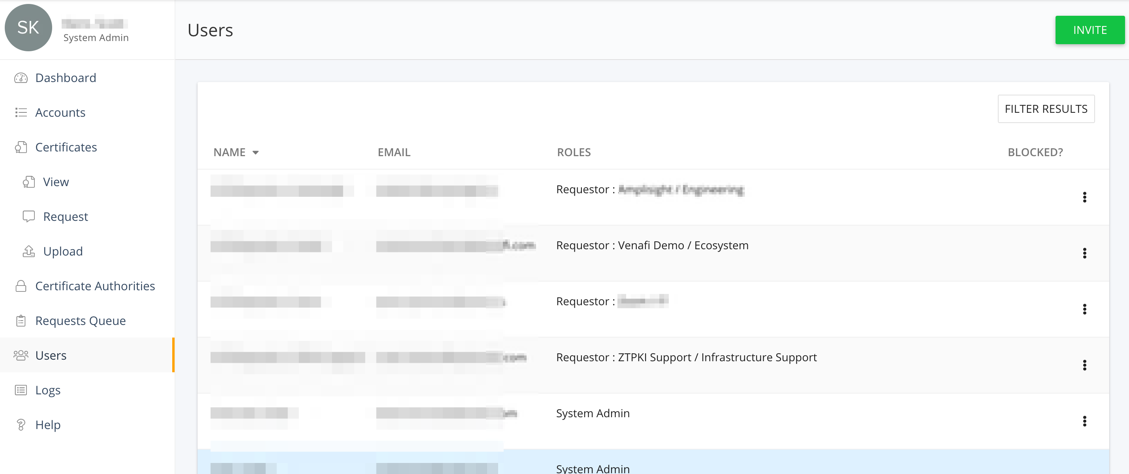Click the highlighted row's 'System Admin' role
The width and height of the screenshot is (1129, 474).
[593, 468]
